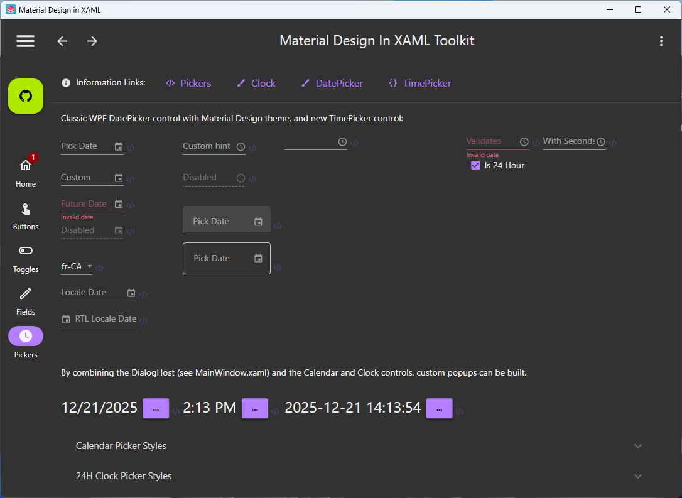
Task: Open the Buttons navigation item
Action: 26,216
